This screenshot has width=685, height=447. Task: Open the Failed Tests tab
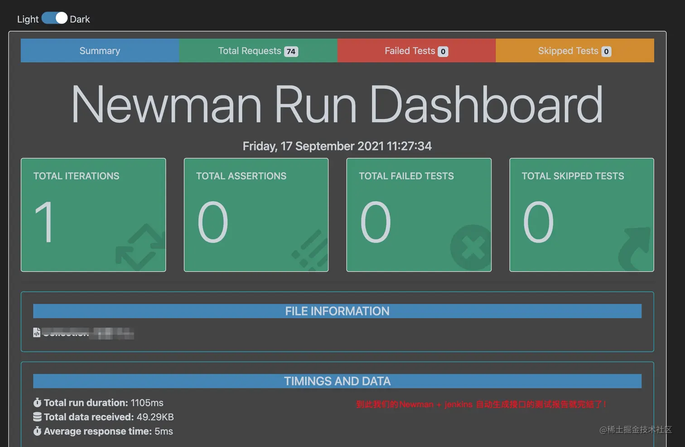[416, 50]
